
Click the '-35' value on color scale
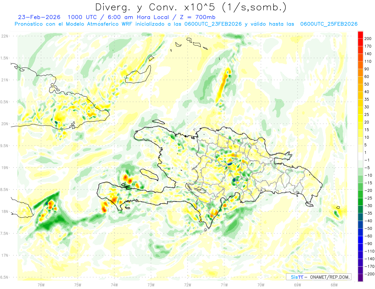coord(368,213)
